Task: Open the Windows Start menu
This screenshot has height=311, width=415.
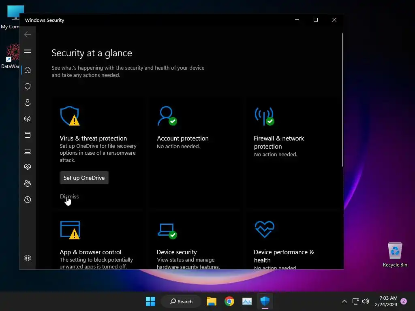Action: click(151, 301)
